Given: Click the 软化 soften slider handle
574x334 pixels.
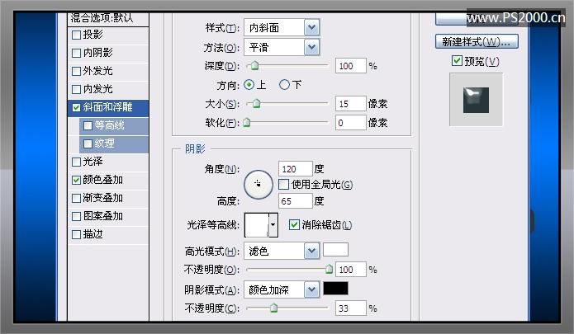Looking at the screenshot, I should 247,122.
